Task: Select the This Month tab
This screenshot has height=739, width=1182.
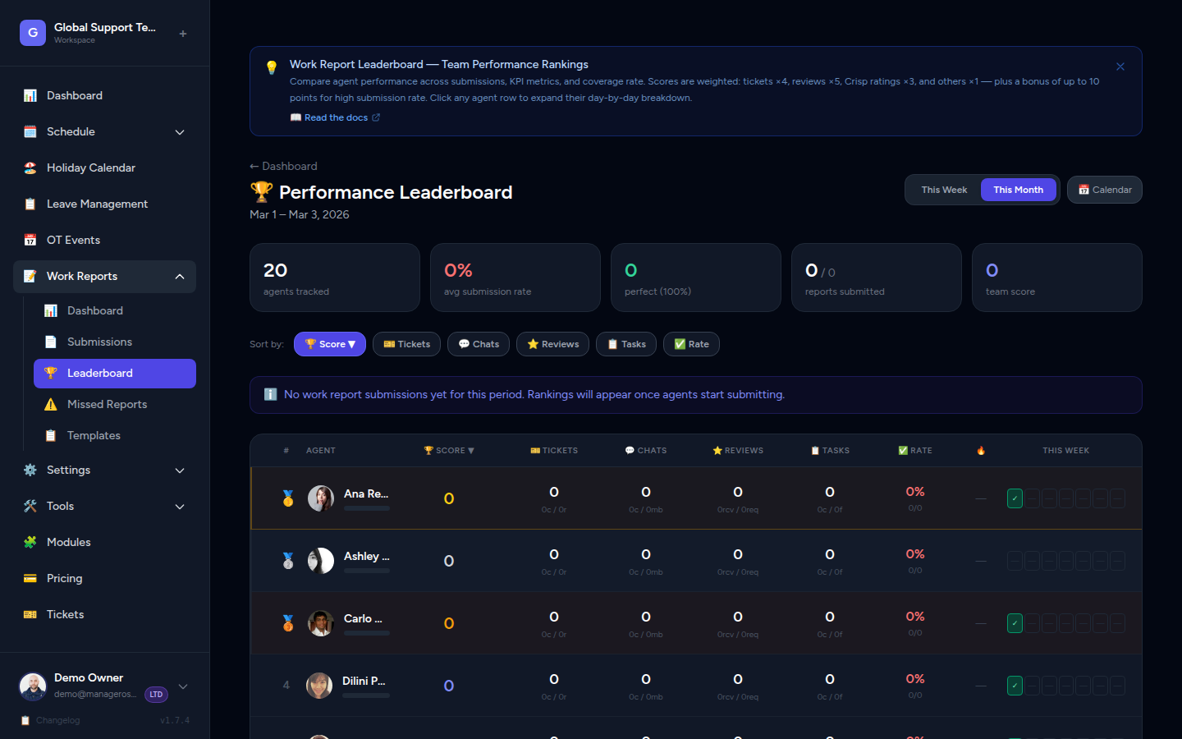Action: coord(1018,189)
